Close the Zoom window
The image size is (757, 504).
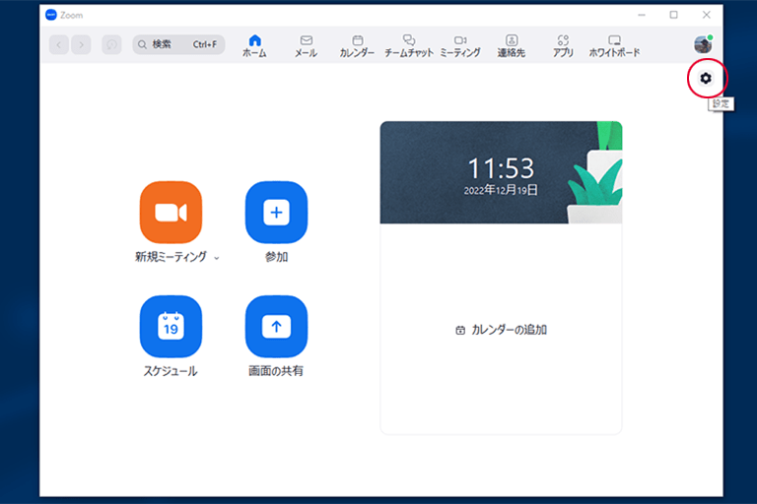(x=707, y=15)
